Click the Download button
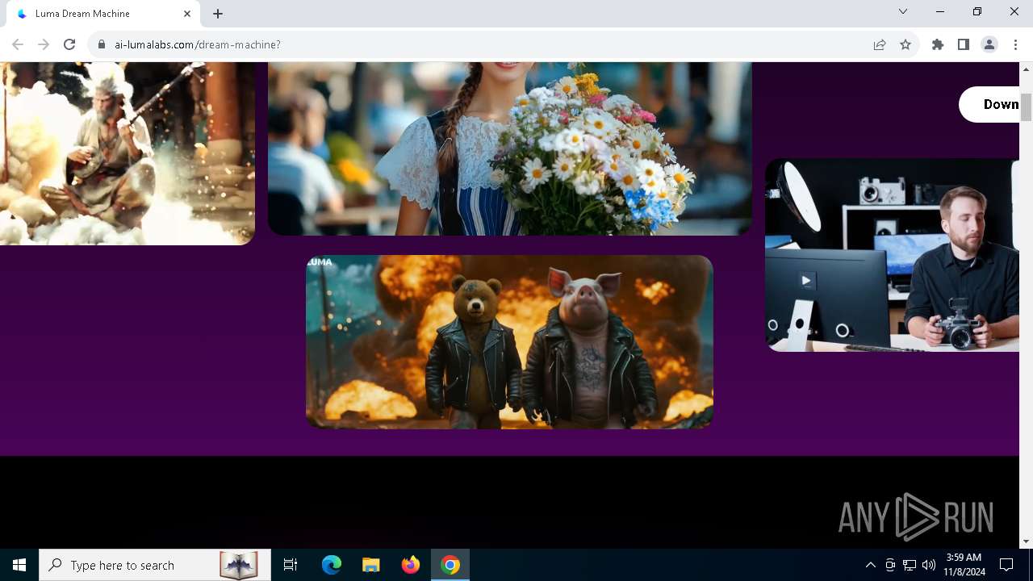Viewport: 1033px width, 581px height. [989, 104]
